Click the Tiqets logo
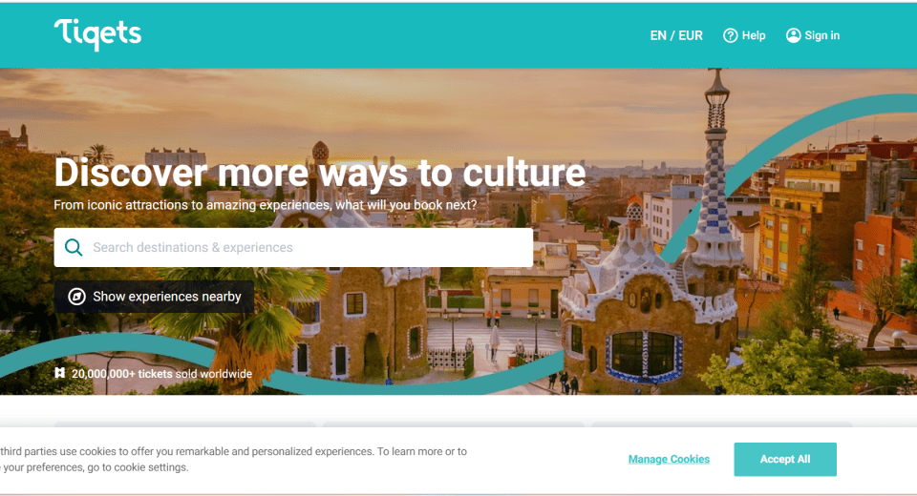 [x=97, y=34]
